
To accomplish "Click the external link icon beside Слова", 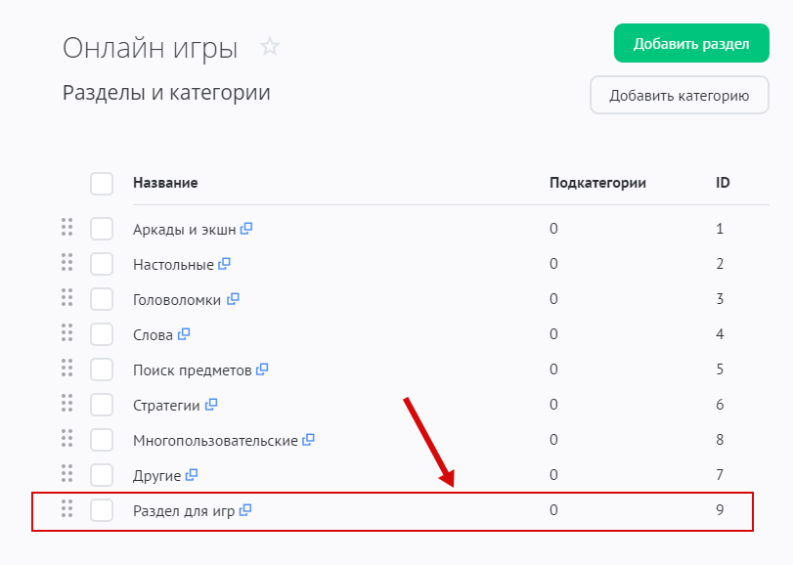I will (184, 333).
